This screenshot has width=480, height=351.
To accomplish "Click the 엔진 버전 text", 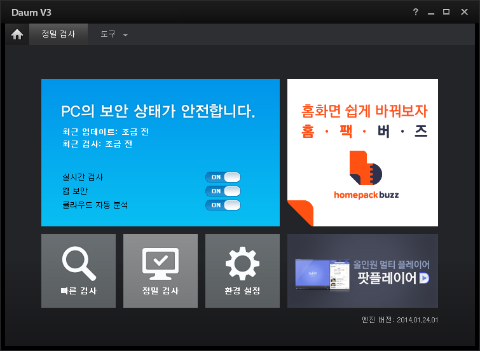I will click(x=400, y=320).
